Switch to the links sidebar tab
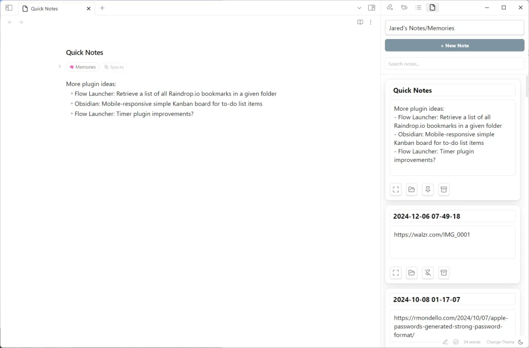The width and height of the screenshot is (529, 348). click(390, 7)
